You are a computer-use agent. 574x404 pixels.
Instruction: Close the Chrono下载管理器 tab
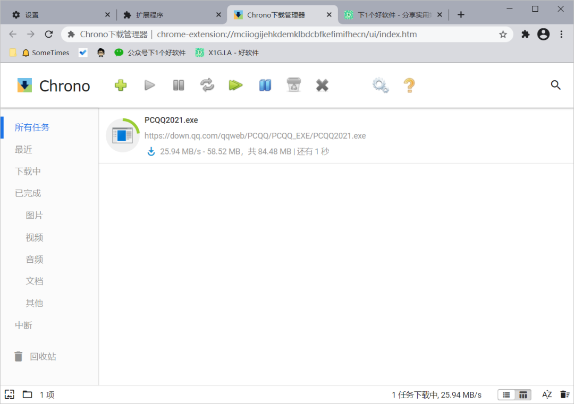click(x=329, y=15)
